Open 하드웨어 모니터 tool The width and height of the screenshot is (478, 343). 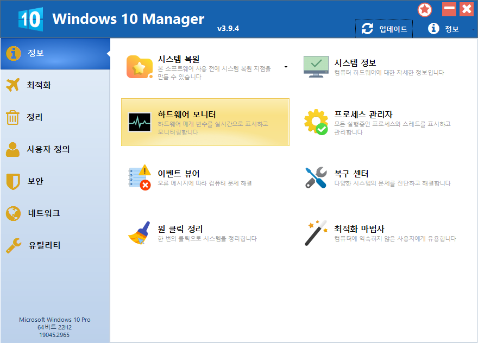(x=205, y=122)
